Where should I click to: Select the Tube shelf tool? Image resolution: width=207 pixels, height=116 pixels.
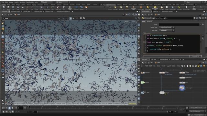(13, 8)
